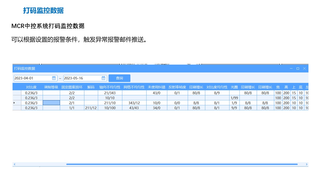The image size is (321, 180).
Task: Sort by 对比度 column header
Action: [x=31, y=87]
